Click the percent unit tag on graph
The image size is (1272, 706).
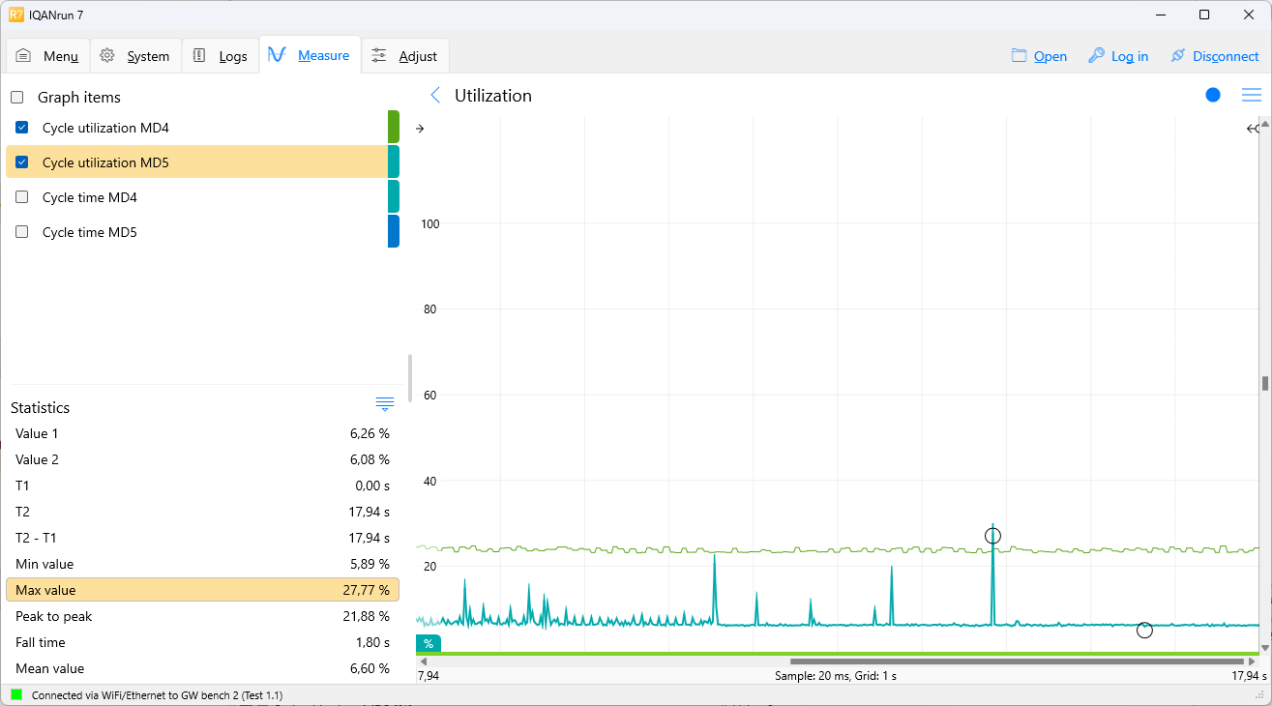(429, 643)
